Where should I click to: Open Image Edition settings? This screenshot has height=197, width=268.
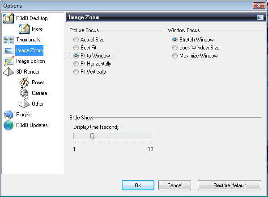pos(30,61)
